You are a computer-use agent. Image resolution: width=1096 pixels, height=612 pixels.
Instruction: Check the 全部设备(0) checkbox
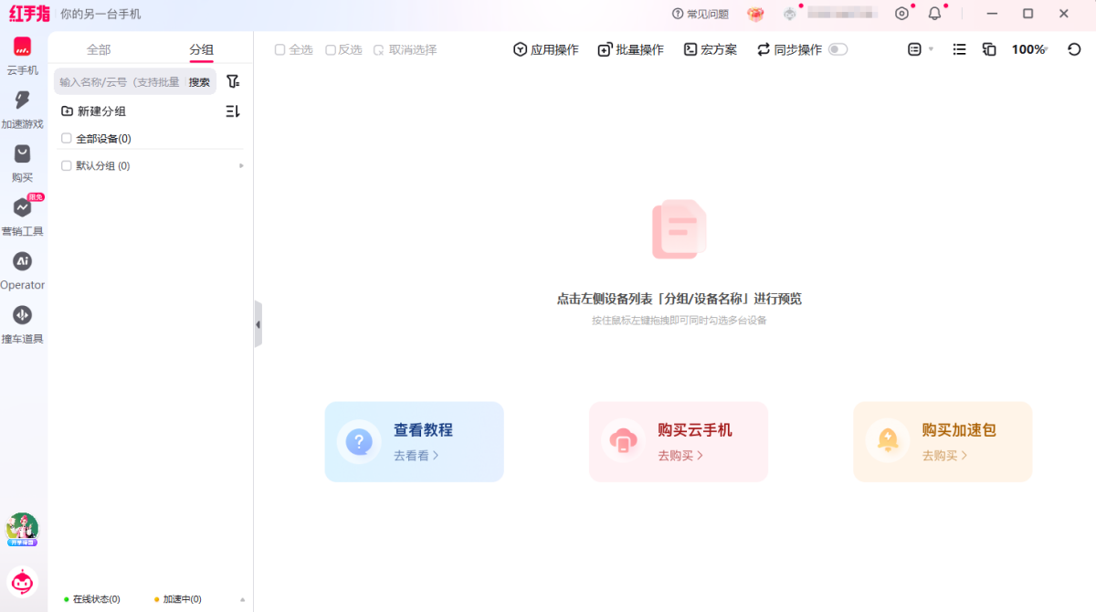coord(66,139)
